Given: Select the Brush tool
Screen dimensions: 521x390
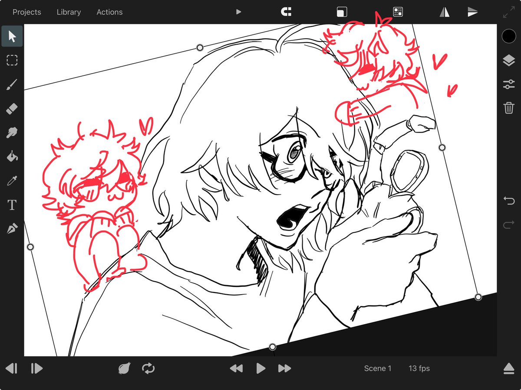Looking at the screenshot, I should click(x=12, y=84).
